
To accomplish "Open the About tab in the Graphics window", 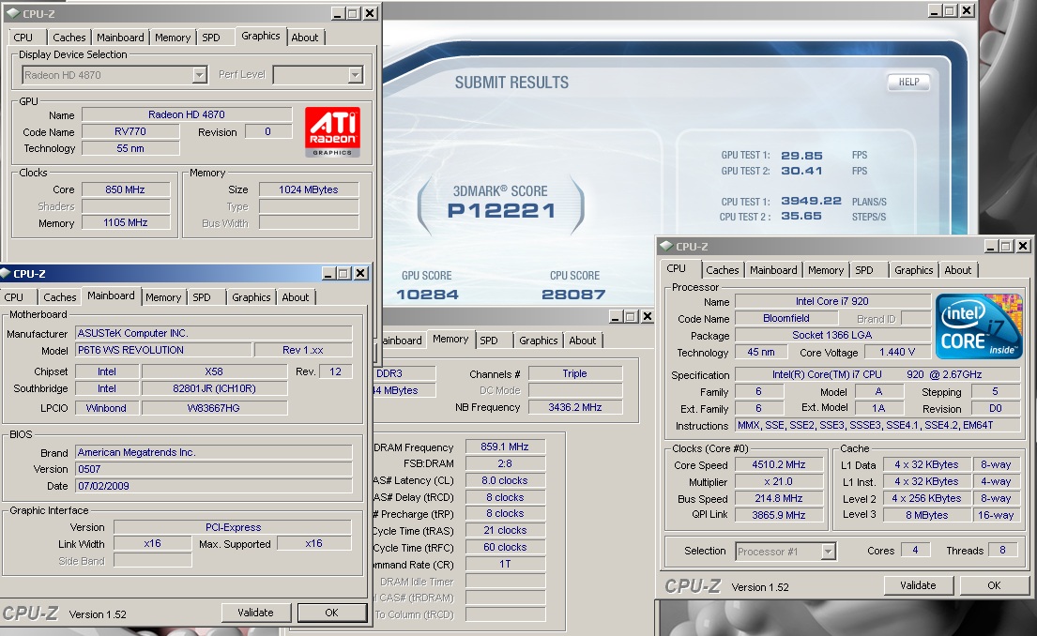I will point(305,38).
